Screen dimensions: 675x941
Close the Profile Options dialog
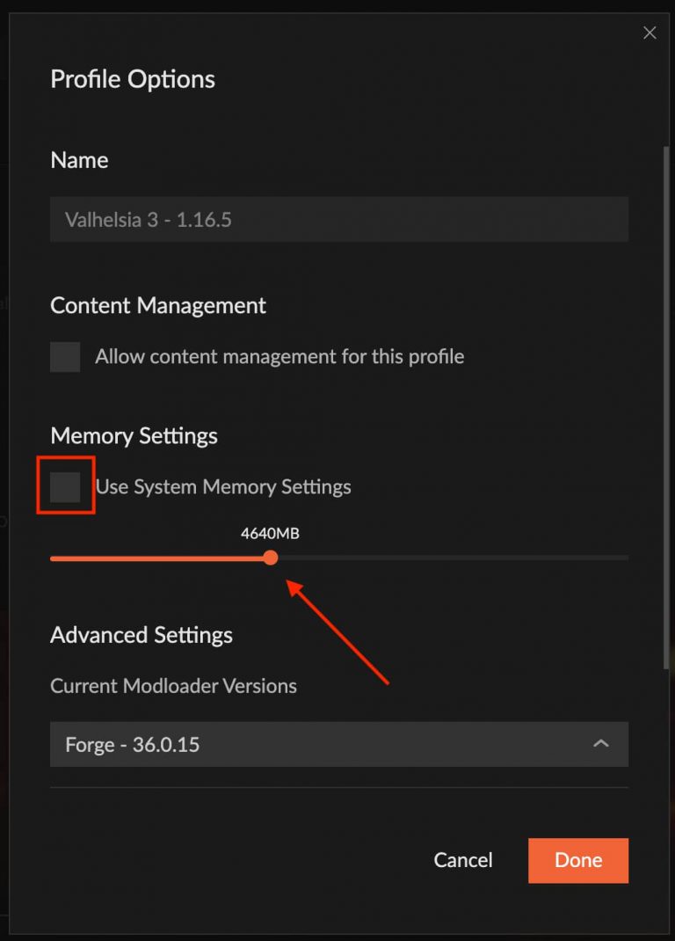(650, 33)
